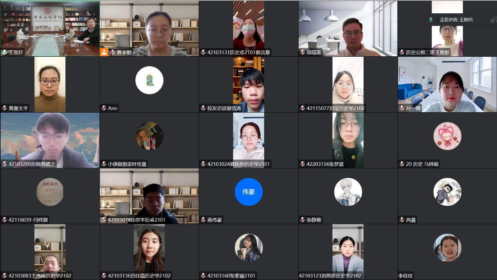Click the muted mic icon beside 冉蔓
Screen dimensions: 497x280
[402, 220]
